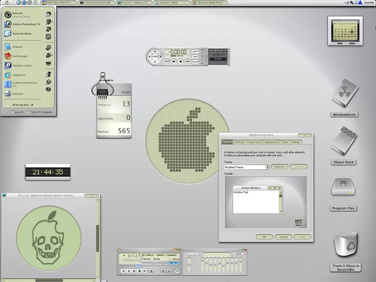Screen dimensions: 376x282
Task: Click the eject button on WinDVD remote
Action: coord(195,51)
